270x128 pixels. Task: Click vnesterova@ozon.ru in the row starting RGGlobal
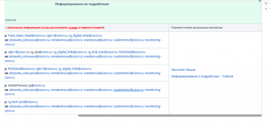click(x=98, y=73)
